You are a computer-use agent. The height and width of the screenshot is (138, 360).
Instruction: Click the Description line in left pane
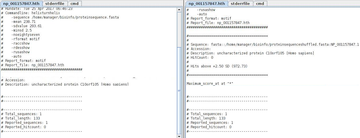(x=65, y=84)
